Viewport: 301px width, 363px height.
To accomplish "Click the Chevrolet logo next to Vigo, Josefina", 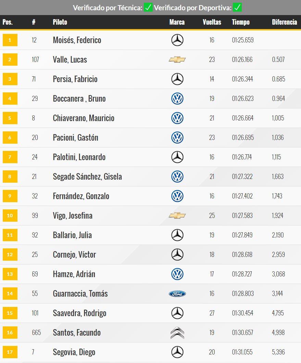I will pos(177,216).
